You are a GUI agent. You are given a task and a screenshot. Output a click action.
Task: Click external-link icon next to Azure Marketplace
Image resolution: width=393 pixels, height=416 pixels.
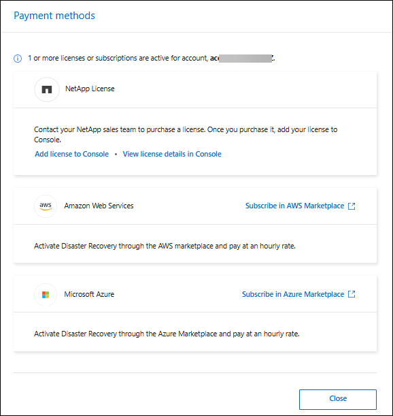(x=352, y=294)
